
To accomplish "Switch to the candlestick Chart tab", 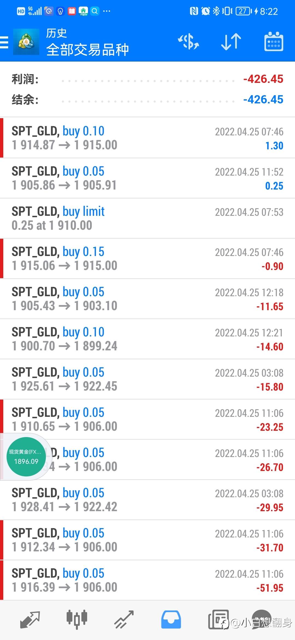I will tap(77, 619).
